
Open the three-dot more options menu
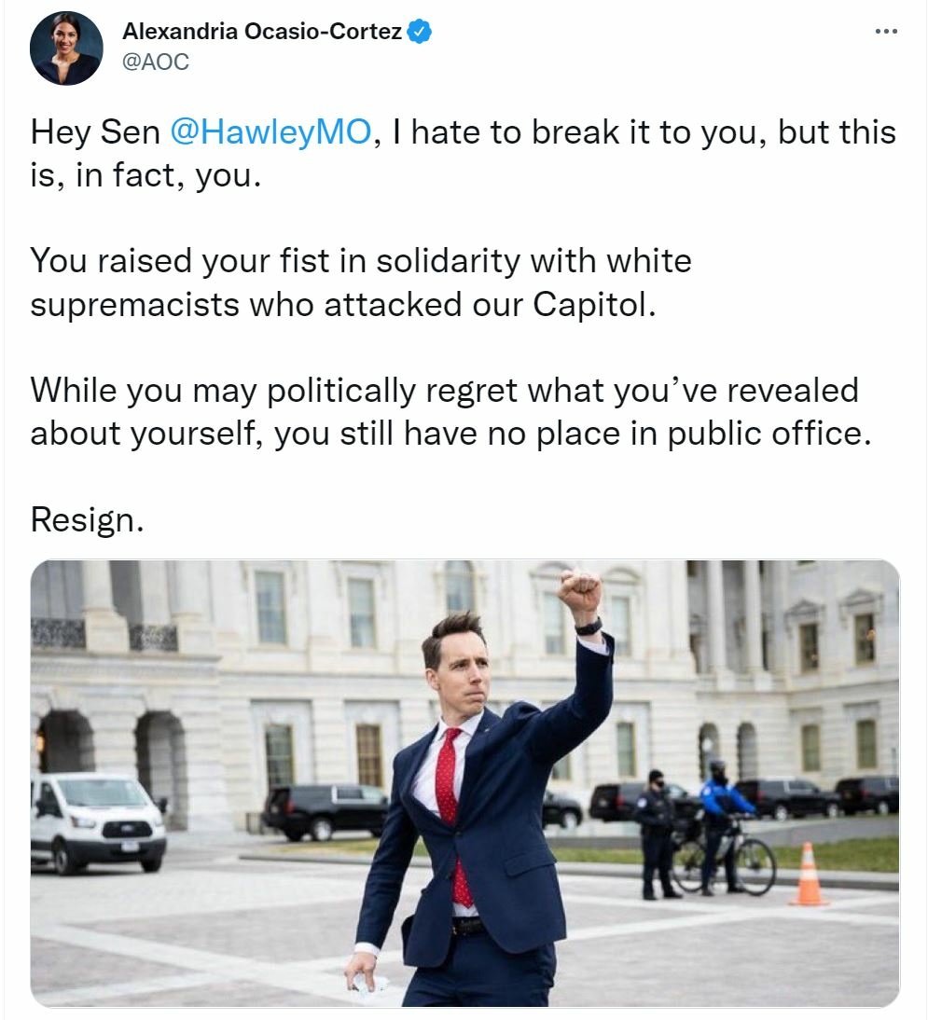click(x=886, y=31)
